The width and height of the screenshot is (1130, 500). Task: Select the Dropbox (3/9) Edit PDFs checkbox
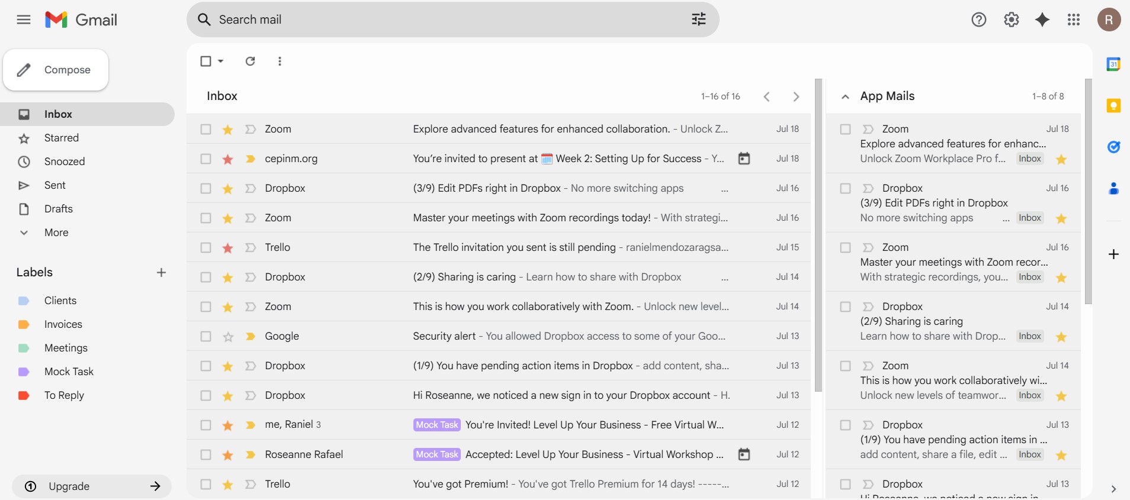(206, 188)
